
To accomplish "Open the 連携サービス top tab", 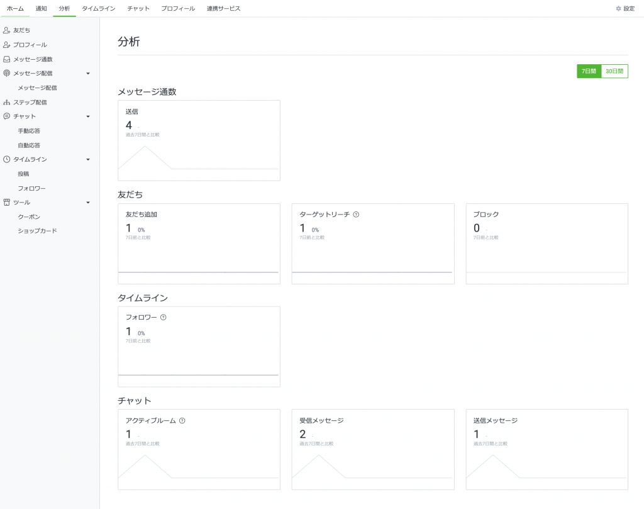I will point(223,8).
